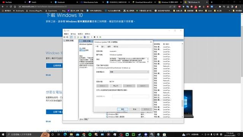Click the 立即更新 button on Microsoft page
Viewport: 243px width, 137px height.
click(54, 65)
